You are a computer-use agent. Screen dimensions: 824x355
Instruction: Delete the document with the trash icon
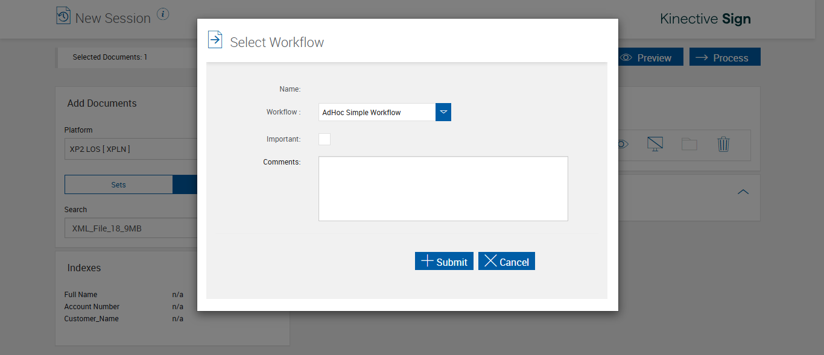pyautogui.click(x=723, y=144)
